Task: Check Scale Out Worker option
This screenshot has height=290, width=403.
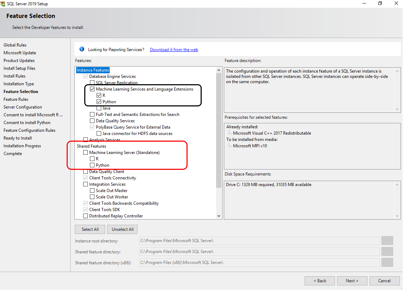Action: [x=92, y=197]
